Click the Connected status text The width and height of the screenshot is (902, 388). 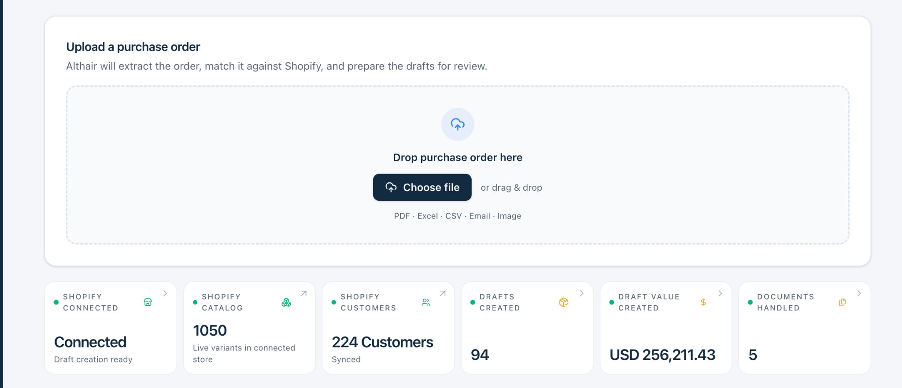[90, 342]
